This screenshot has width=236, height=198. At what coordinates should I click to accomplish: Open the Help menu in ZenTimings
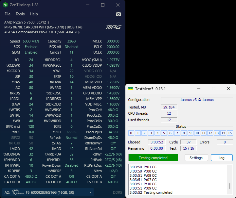pos(34,14)
